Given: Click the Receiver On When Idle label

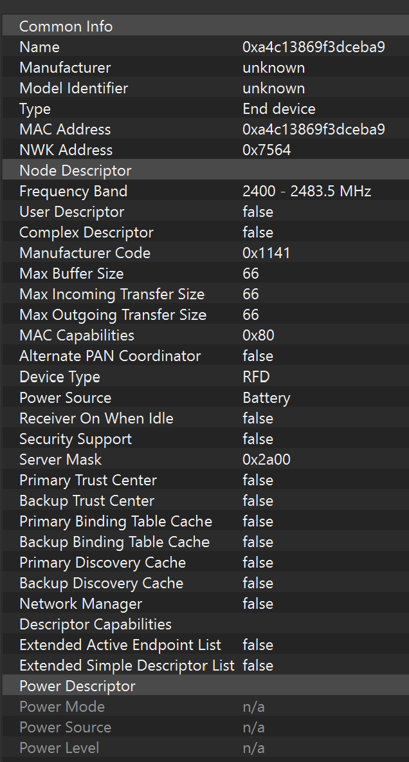Looking at the screenshot, I should 96,418.
